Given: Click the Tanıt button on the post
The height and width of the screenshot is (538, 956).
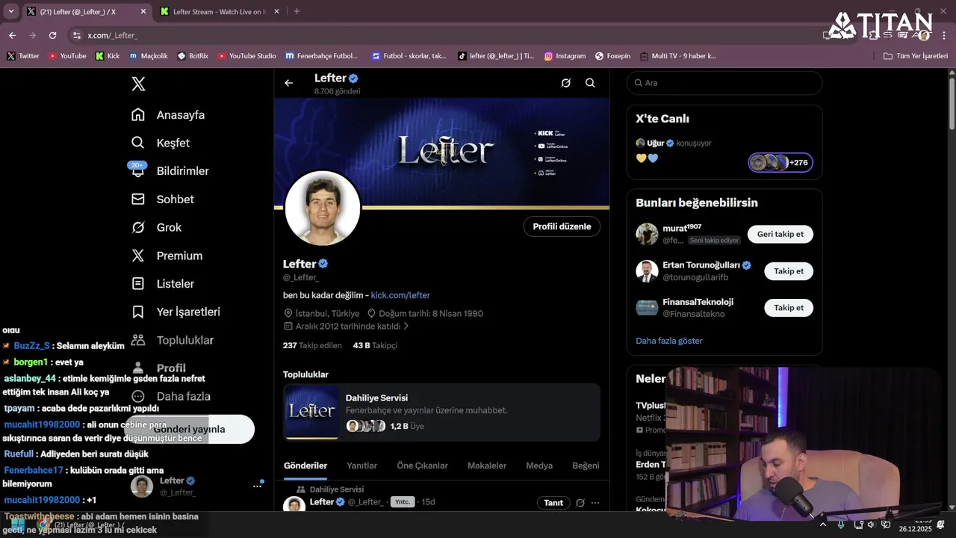Looking at the screenshot, I should (x=553, y=503).
